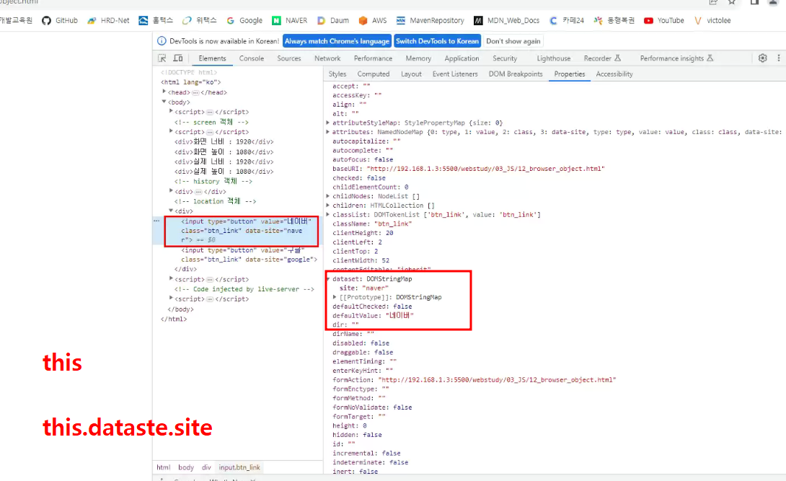Open the Recorder tab
The width and height of the screenshot is (786, 481).
click(602, 58)
